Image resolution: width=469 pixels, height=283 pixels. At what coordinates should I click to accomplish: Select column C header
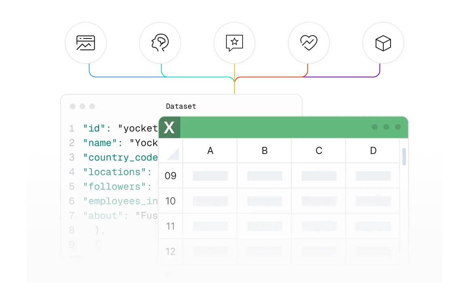click(x=319, y=151)
